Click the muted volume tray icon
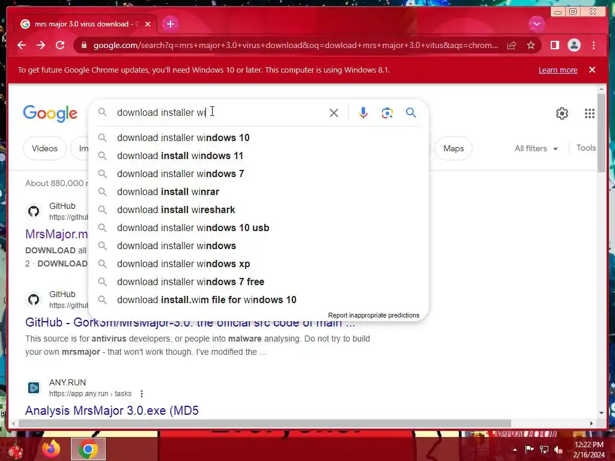The width and height of the screenshot is (615, 461). point(558,450)
